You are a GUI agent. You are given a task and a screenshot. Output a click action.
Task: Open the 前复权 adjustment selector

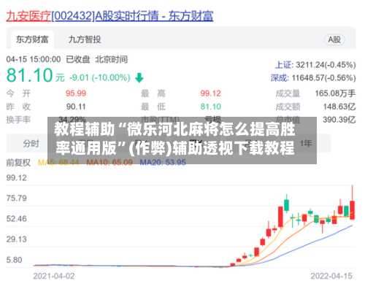18,163
